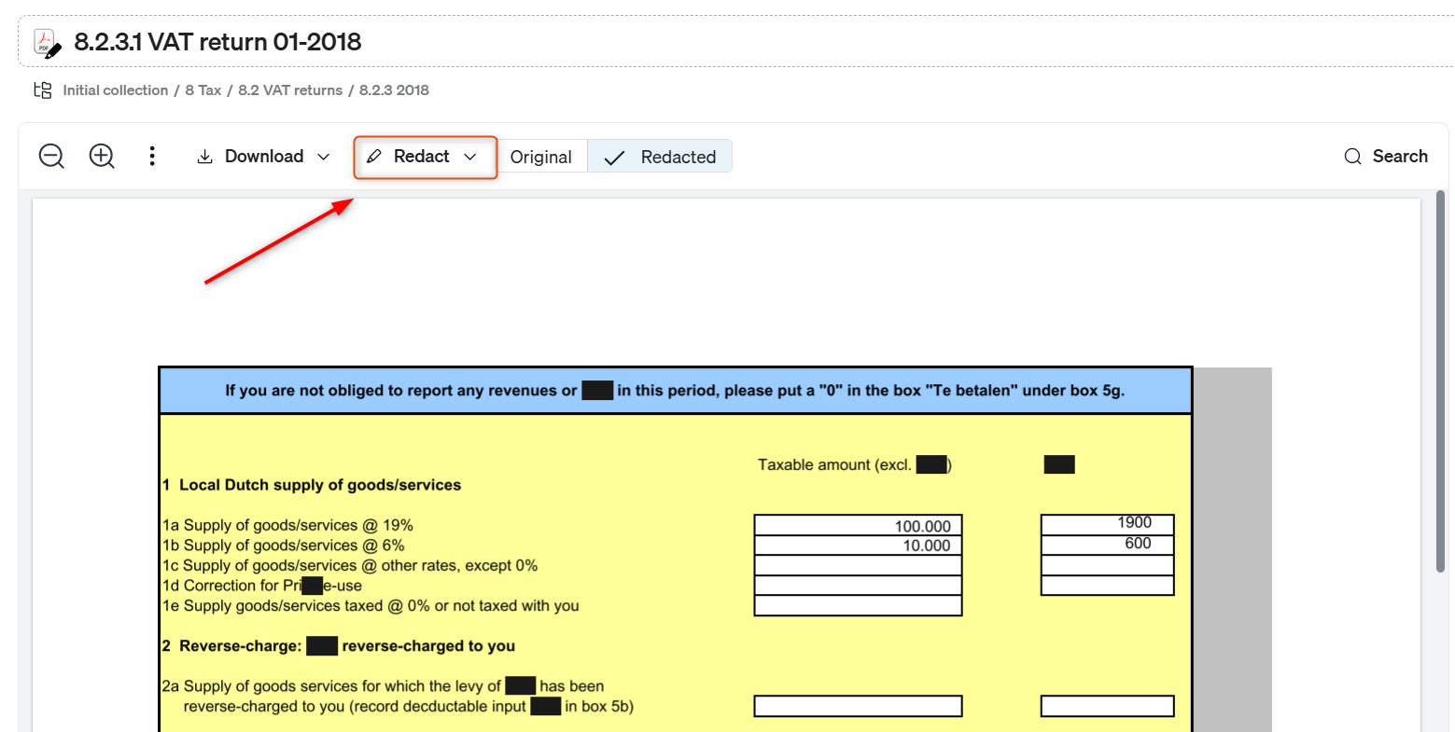Image resolution: width=1455 pixels, height=732 pixels.
Task: Click the 1c taxable amount empty field
Action: click(x=858, y=566)
